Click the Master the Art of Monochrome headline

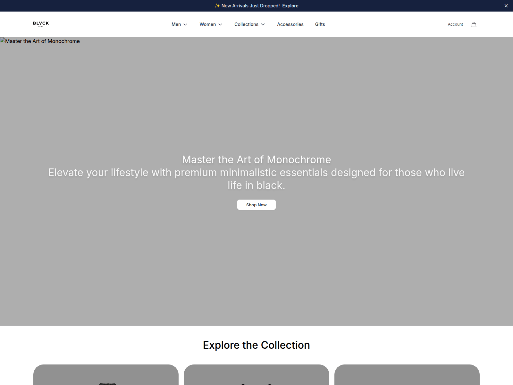[x=256, y=160]
